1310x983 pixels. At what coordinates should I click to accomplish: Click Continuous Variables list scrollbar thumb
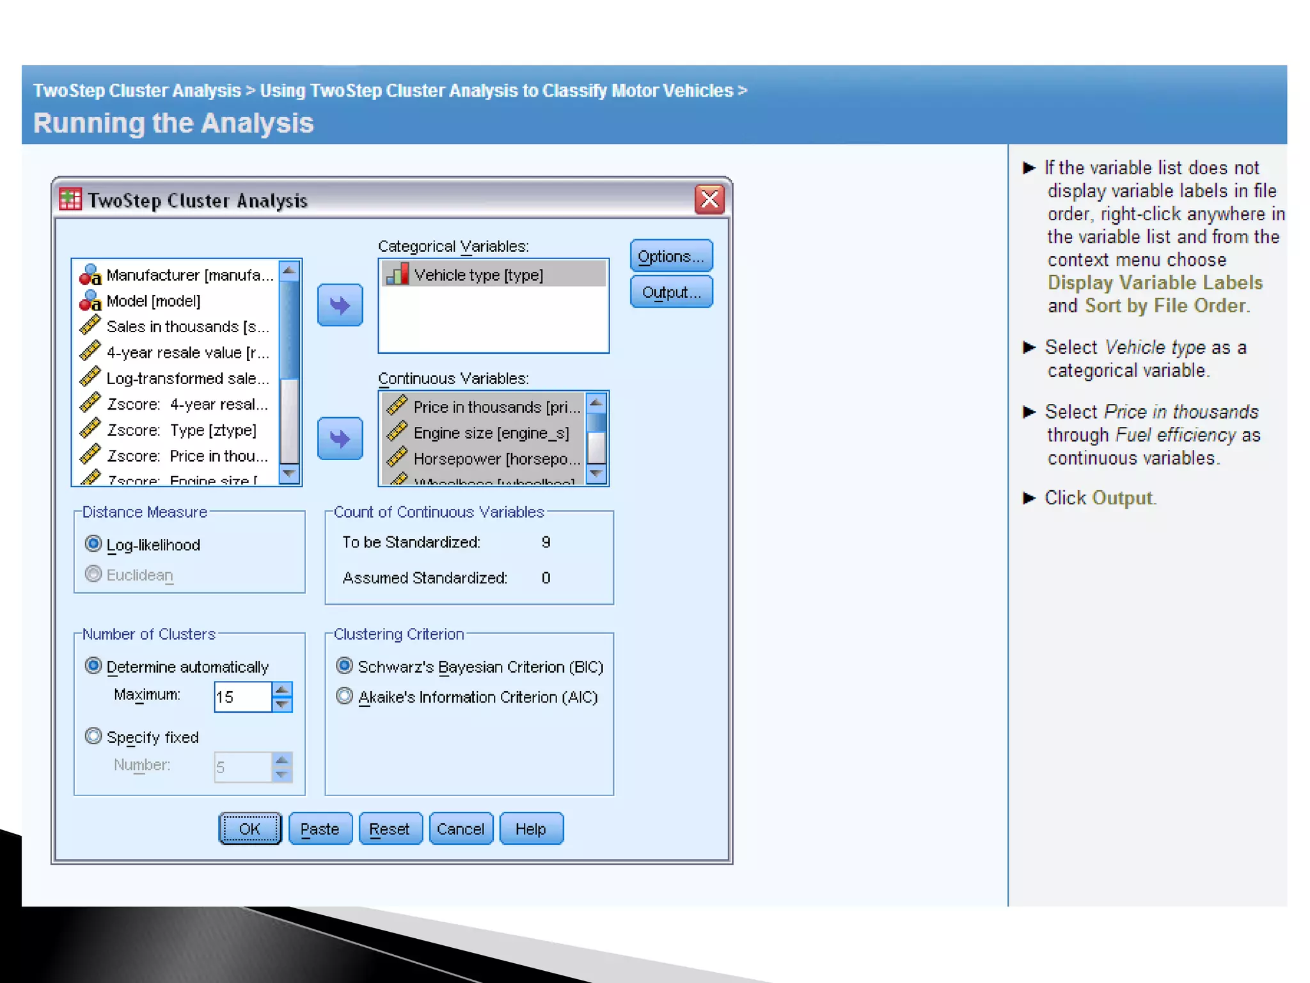click(597, 423)
